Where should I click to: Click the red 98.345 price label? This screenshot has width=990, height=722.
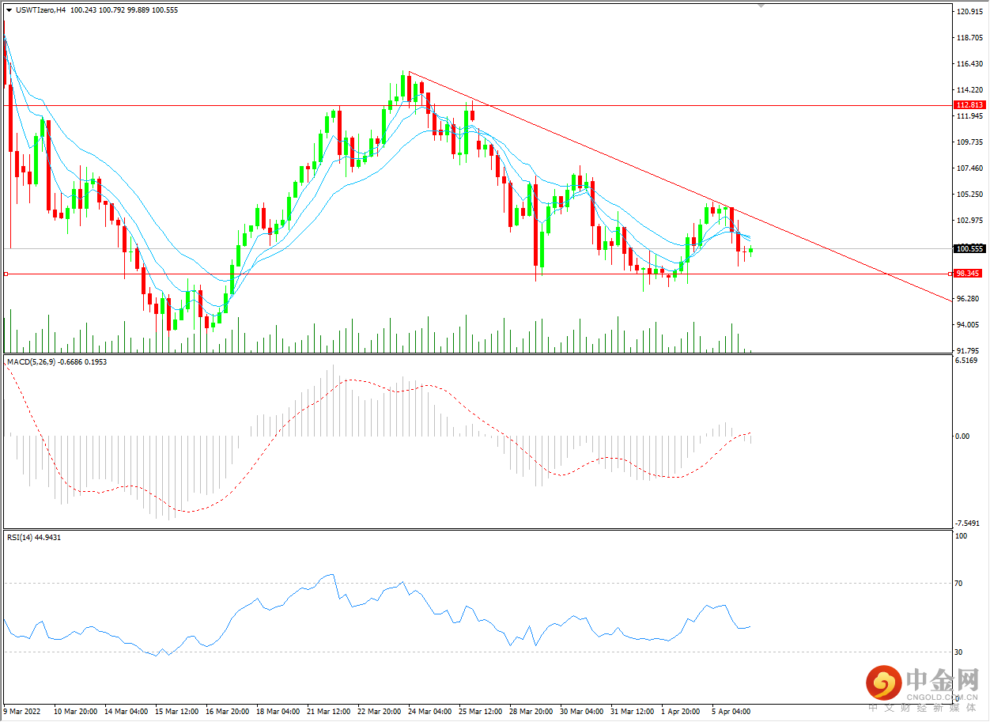pos(967,274)
